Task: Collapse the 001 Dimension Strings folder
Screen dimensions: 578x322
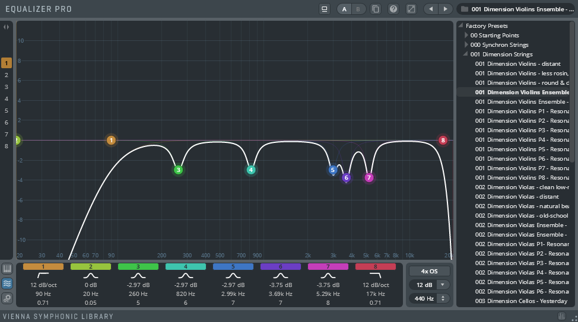Action: coord(466,54)
